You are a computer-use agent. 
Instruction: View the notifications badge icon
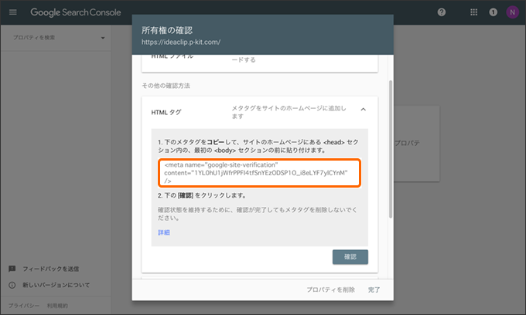(x=493, y=12)
